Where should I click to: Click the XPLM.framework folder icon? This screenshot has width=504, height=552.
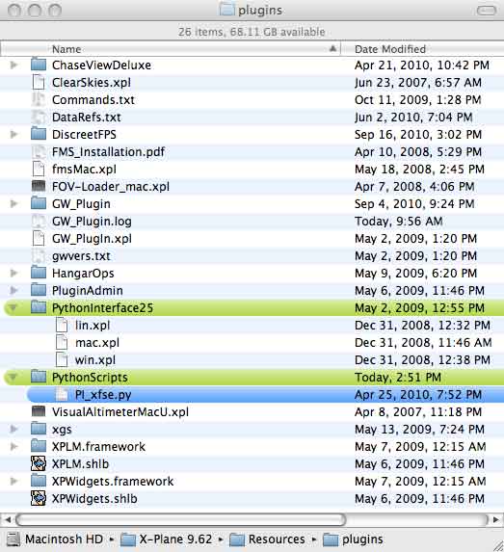pyautogui.click(x=39, y=446)
